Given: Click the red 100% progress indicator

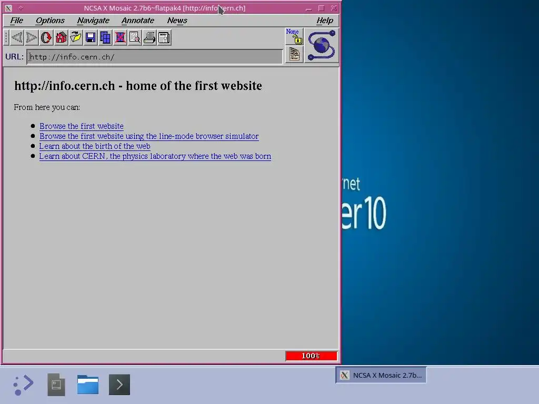Looking at the screenshot, I should pyautogui.click(x=311, y=356).
